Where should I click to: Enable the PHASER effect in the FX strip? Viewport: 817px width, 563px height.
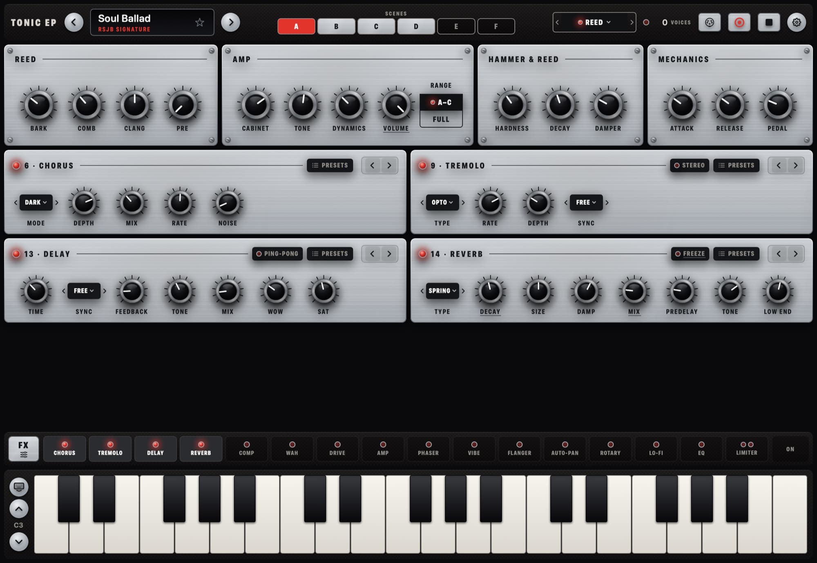coord(428,449)
